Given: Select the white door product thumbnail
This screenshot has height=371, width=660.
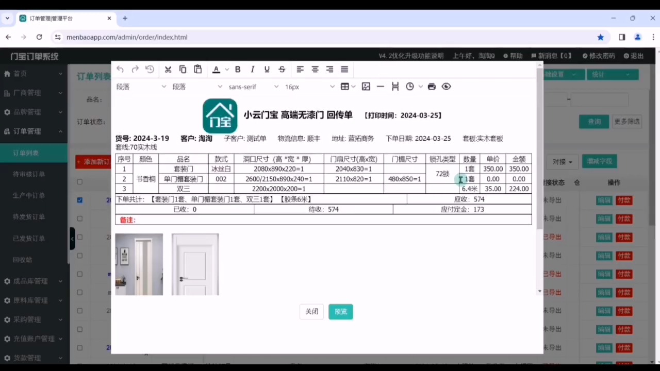Looking at the screenshot, I should point(195,264).
